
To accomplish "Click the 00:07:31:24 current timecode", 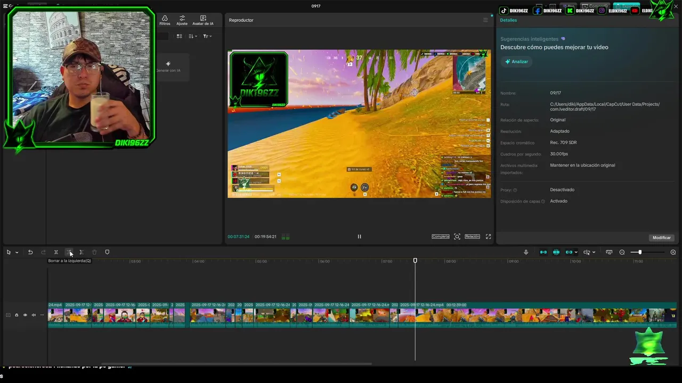I will coord(238,237).
